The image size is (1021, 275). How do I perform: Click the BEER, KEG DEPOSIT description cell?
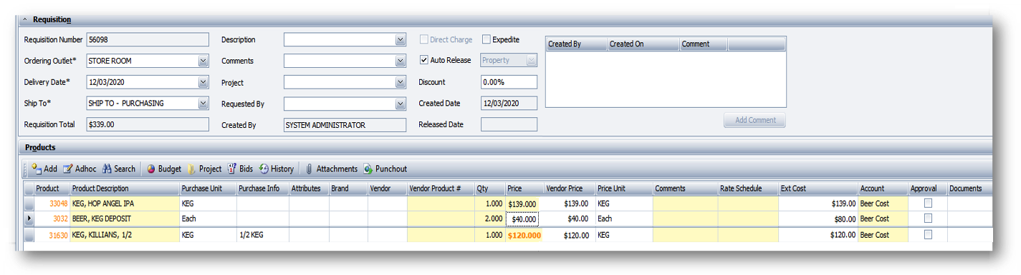[x=125, y=219]
